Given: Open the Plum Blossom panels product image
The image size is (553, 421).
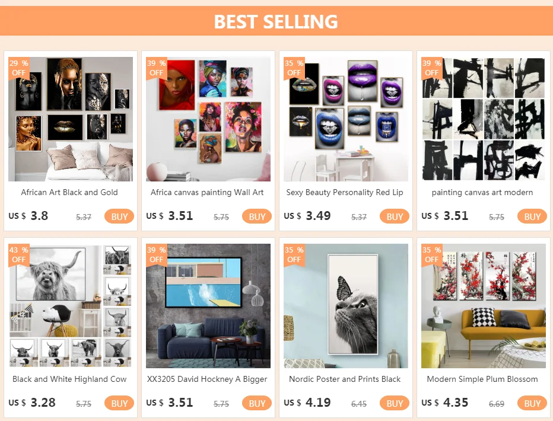Looking at the screenshot, I should [x=484, y=306].
